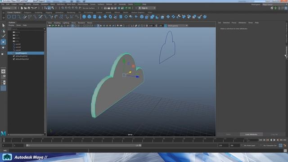Image resolution: width=288 pixels, height=162 pixels.
Task: Create a NURBS sphere from the shelf
Action: click(84, 17)
